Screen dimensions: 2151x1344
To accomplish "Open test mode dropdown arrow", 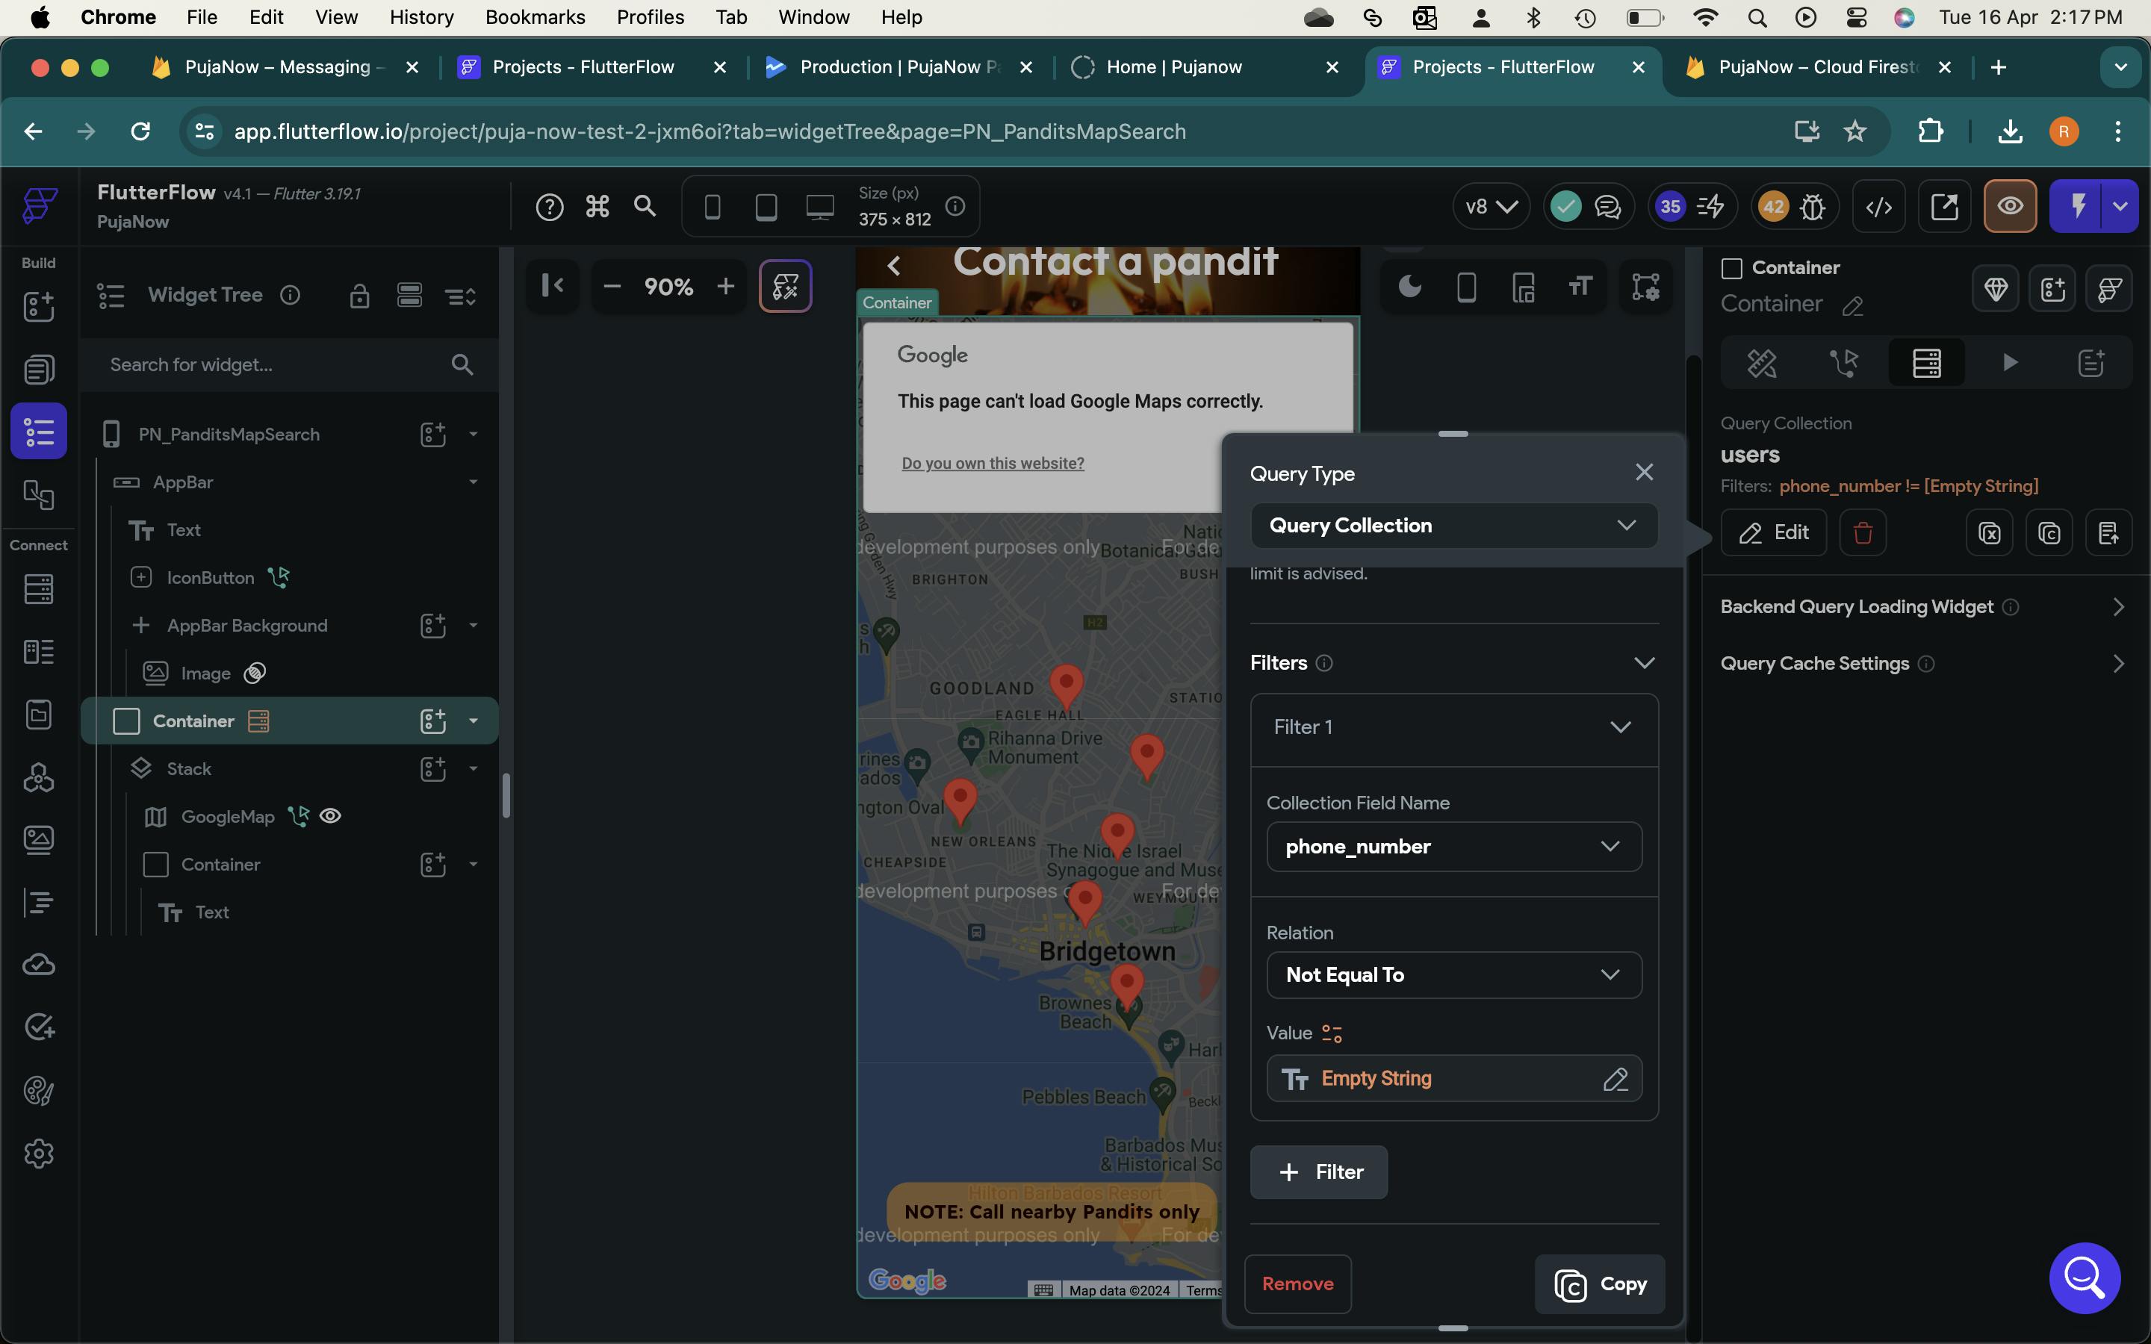I will coord(2120,206).
